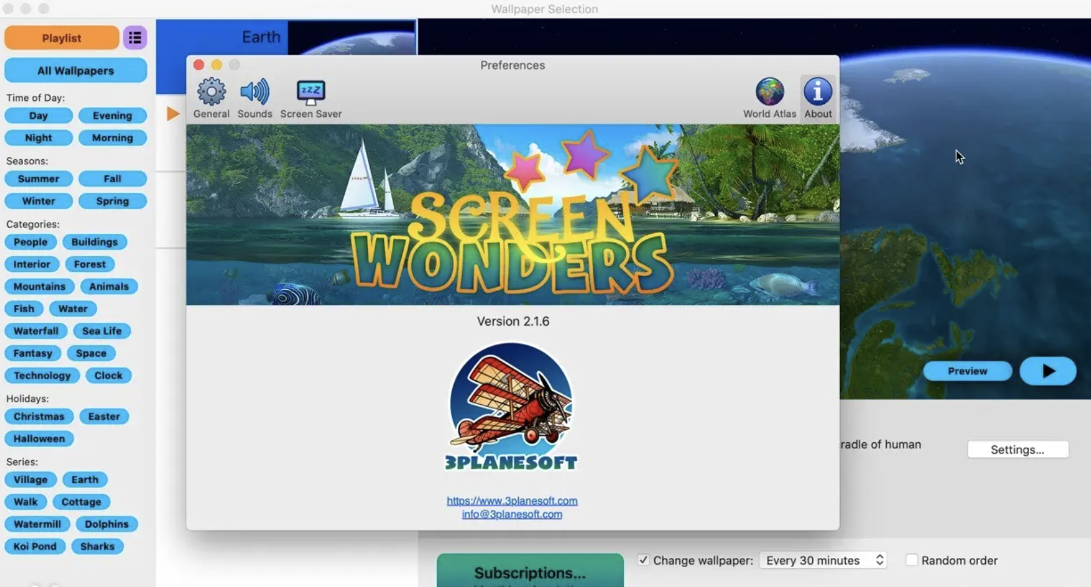Choose the Technology category
This screenshot has width=1091, height=587.
click(x=42, y=376)
